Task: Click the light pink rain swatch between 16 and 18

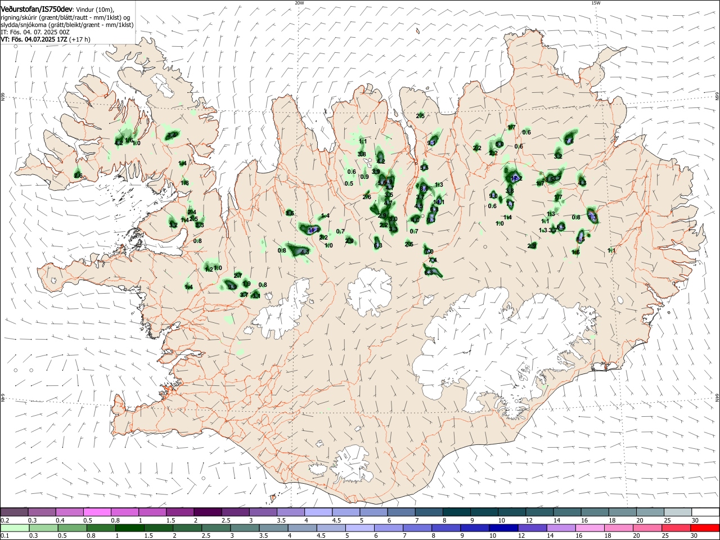Action: (x=590, y=528)
